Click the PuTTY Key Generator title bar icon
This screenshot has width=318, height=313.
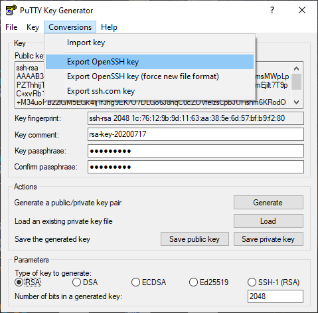(x=11, y=11)
